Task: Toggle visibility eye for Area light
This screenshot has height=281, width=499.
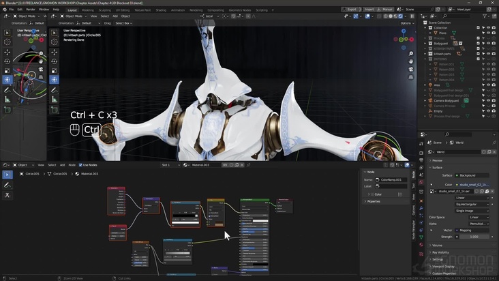Action: click(489, 85)
